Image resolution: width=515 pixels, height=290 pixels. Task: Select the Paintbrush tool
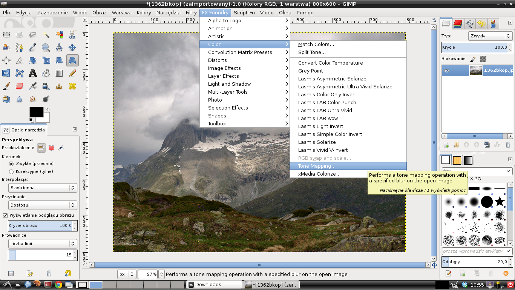click(6, 86)
